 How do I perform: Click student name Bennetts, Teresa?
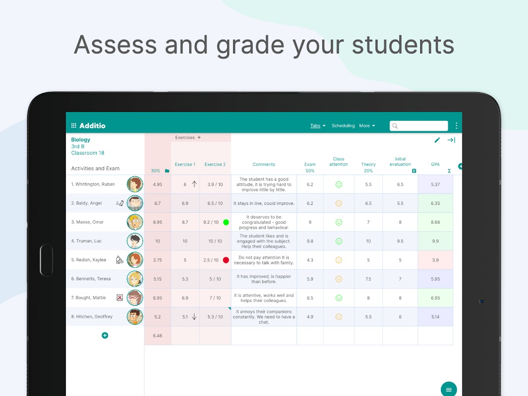point(91,279)
